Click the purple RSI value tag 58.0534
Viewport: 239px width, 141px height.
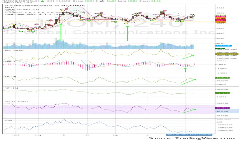pos(222,108)
